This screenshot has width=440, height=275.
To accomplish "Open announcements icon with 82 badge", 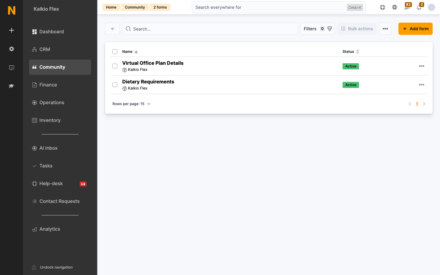I will (407, 7).
